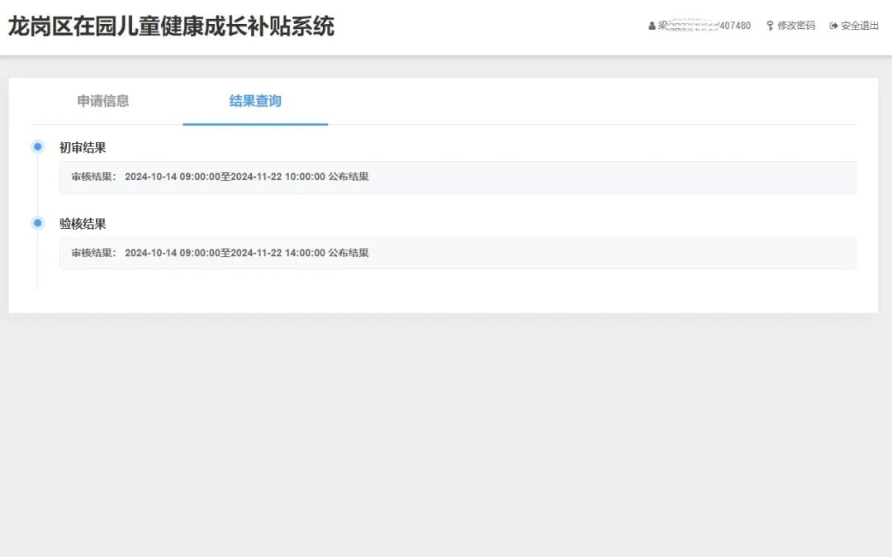Click the 龙岗区在园儿童健康成长补贴系统 page title
892x557 pixels.
click(x=171, y=26)
